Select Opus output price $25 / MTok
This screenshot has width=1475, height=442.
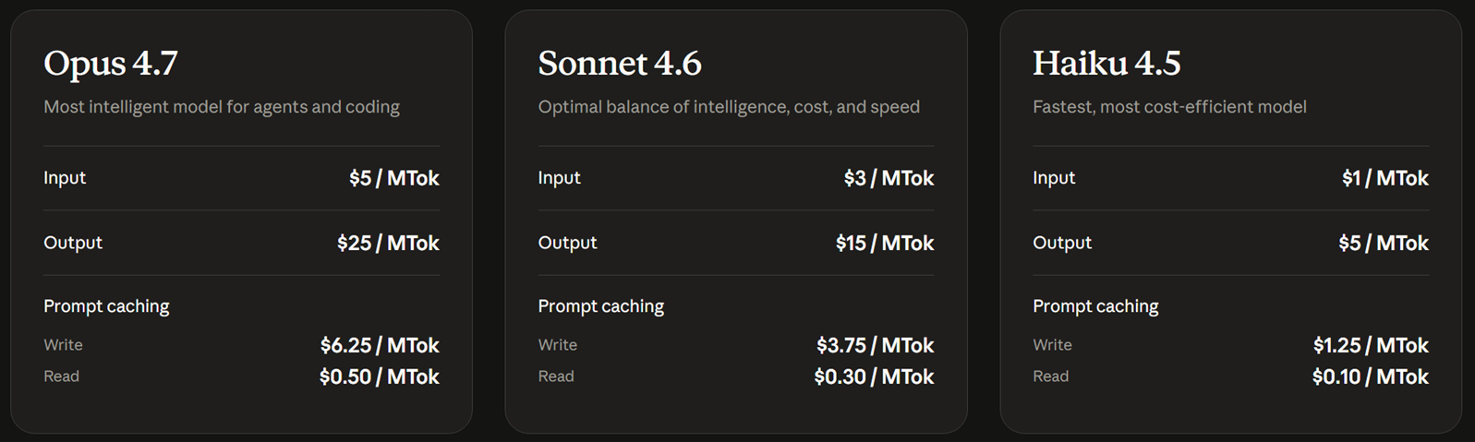click(x=388, y=243)
